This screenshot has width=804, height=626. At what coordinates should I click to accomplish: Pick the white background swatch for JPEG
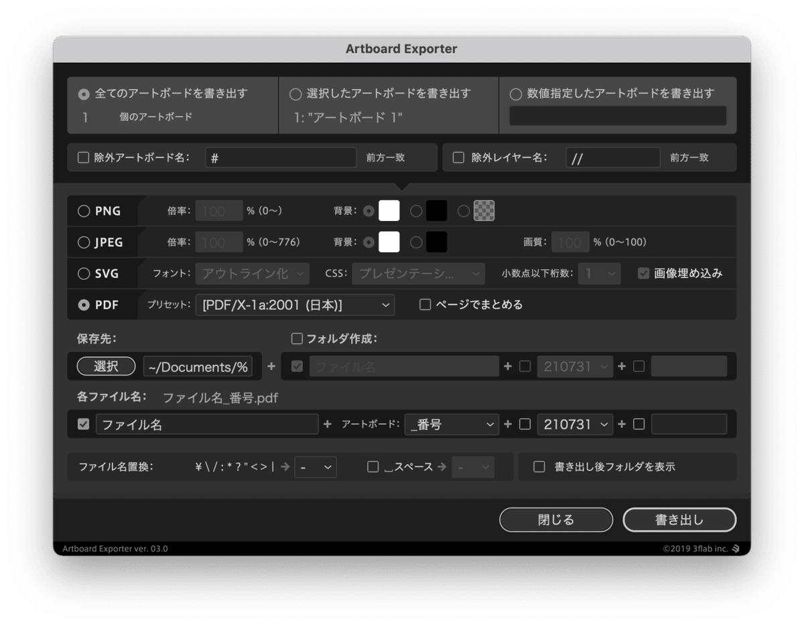pyautogui.click(x=389, y=242)
